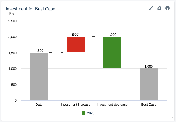This screenshot has width=176, height=122.
Task: Click the 1,000 label above Best Case bar
Action: tap(149, 67)
